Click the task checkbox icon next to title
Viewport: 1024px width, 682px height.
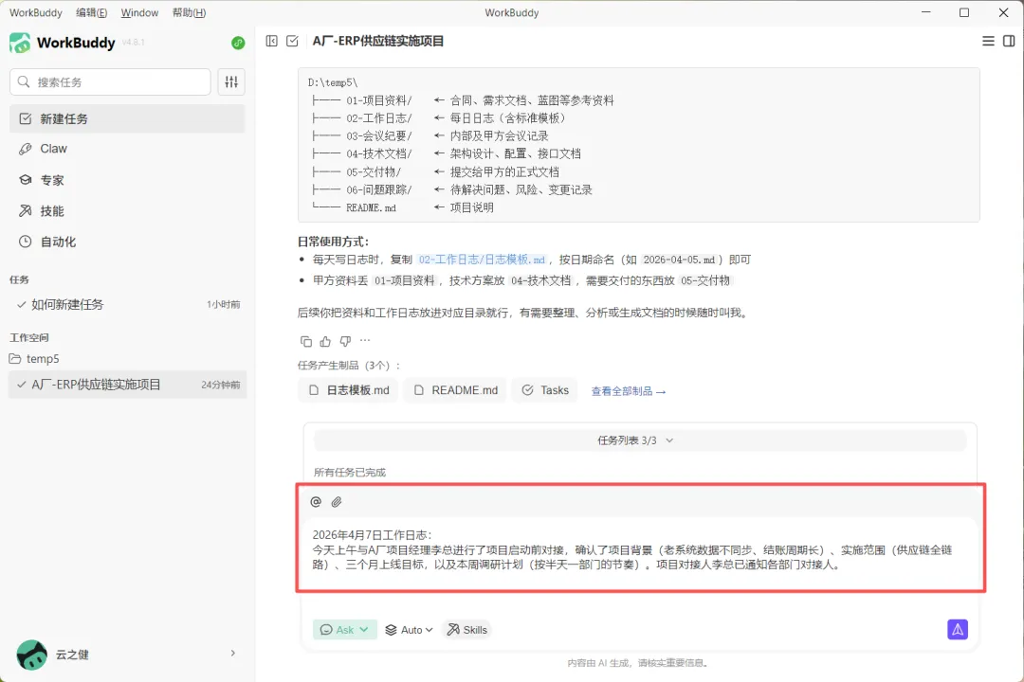coord(293,41)
